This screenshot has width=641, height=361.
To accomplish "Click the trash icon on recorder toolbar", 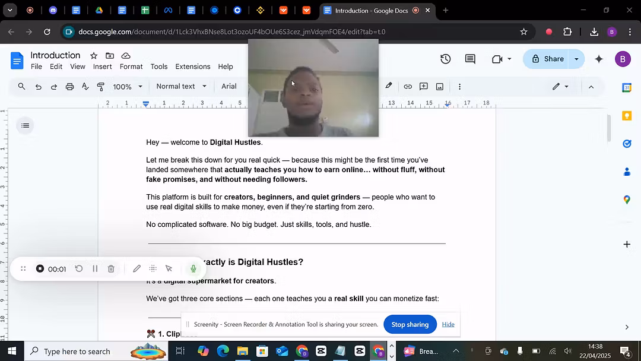I will 111,269.
